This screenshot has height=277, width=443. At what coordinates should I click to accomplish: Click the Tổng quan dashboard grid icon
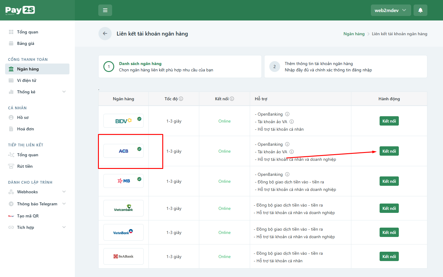click(x=11, y=32)
